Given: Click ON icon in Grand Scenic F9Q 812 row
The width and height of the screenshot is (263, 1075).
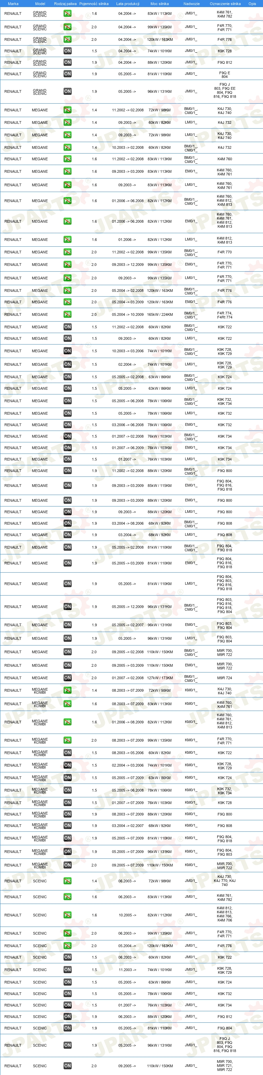Looking at the screenshot, I should point(67,62).
